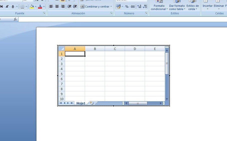Viewport: 227px width, 141px height.
Task: Insert new worksheet tab icon
Action: pyautogui.click(x=92, y=103)
